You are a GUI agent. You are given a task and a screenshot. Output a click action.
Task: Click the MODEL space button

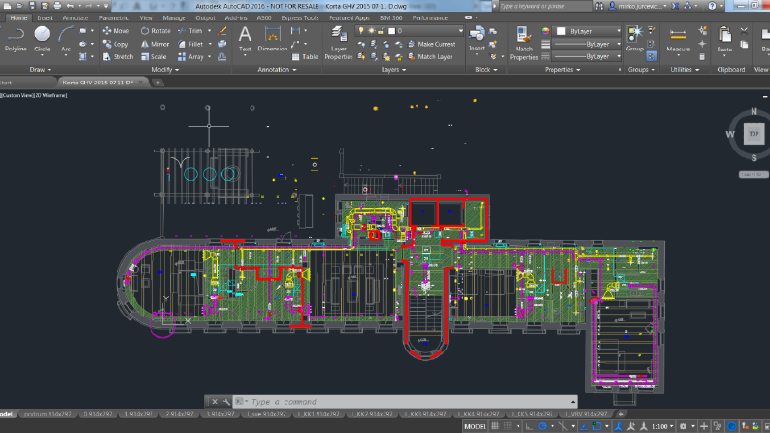click(x=475, y=426)
